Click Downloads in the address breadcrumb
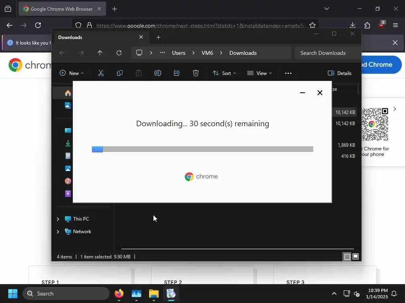 [243, 53]
